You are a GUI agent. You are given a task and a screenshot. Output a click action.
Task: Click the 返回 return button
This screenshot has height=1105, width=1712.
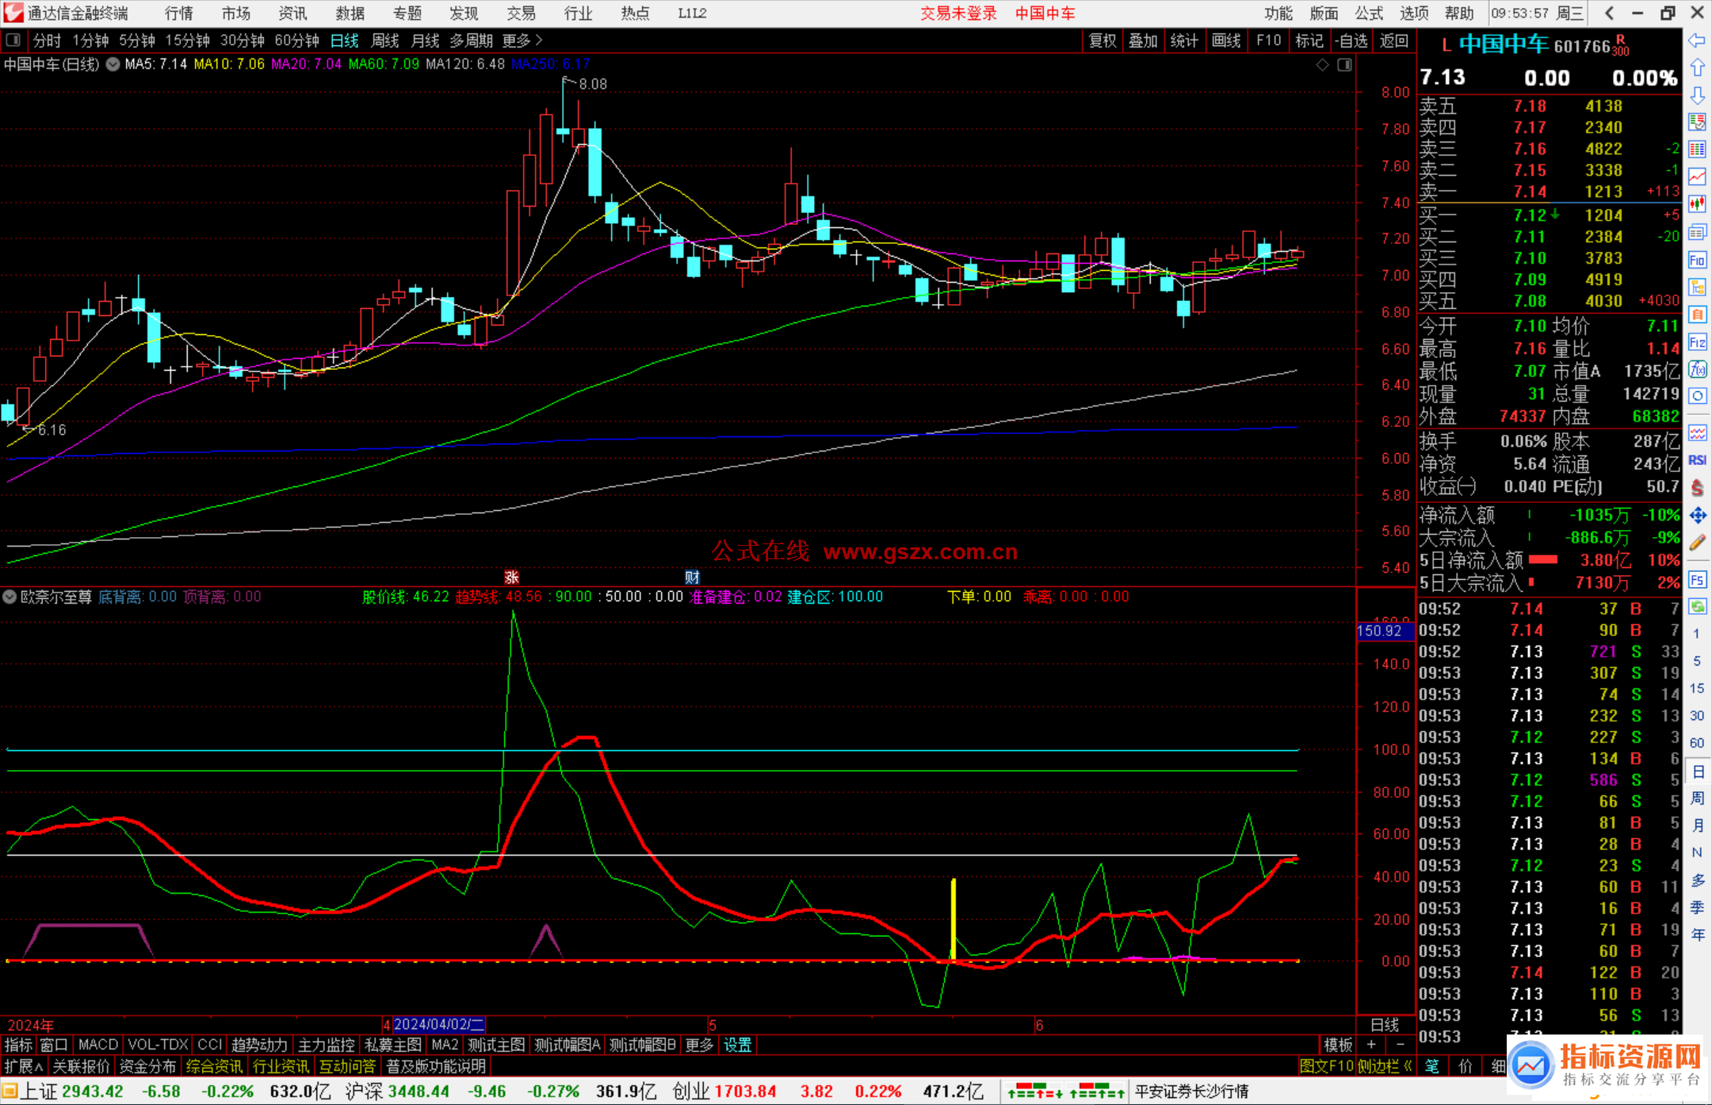pyautogui.click(x=1394, y=40)
